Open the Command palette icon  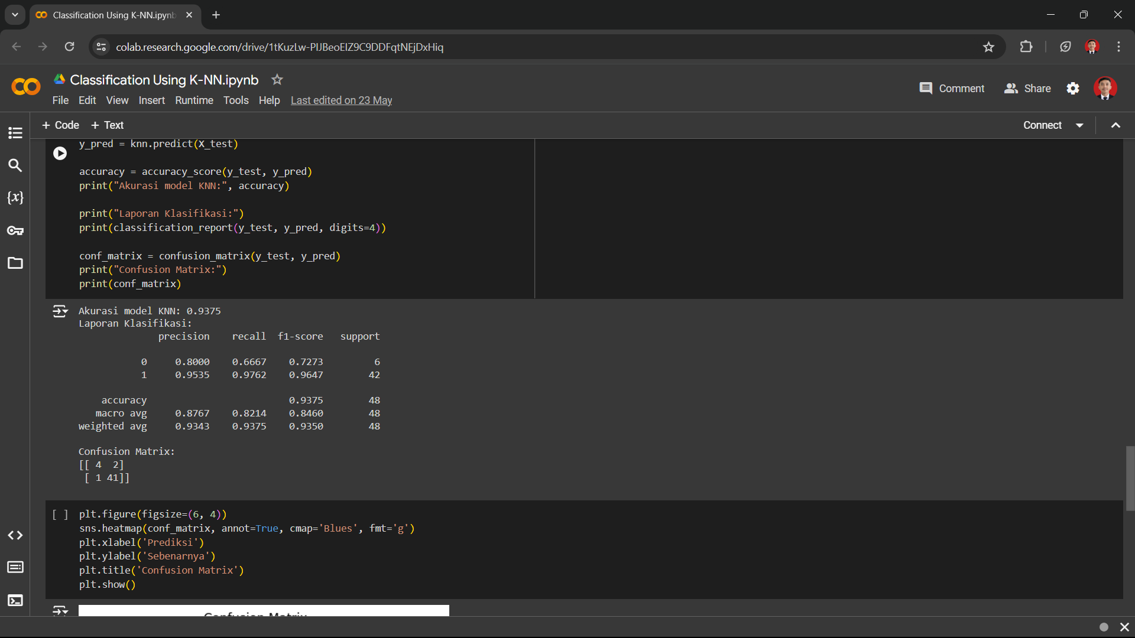(15, 567)
